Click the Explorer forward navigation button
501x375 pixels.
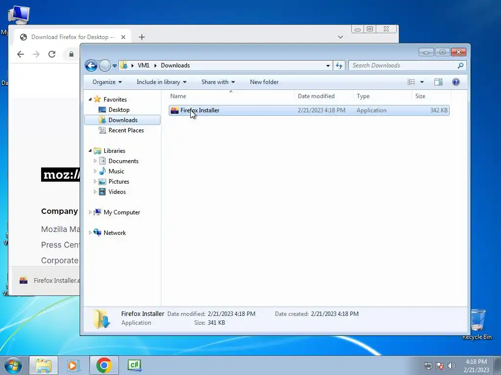[x=105, y=66]
